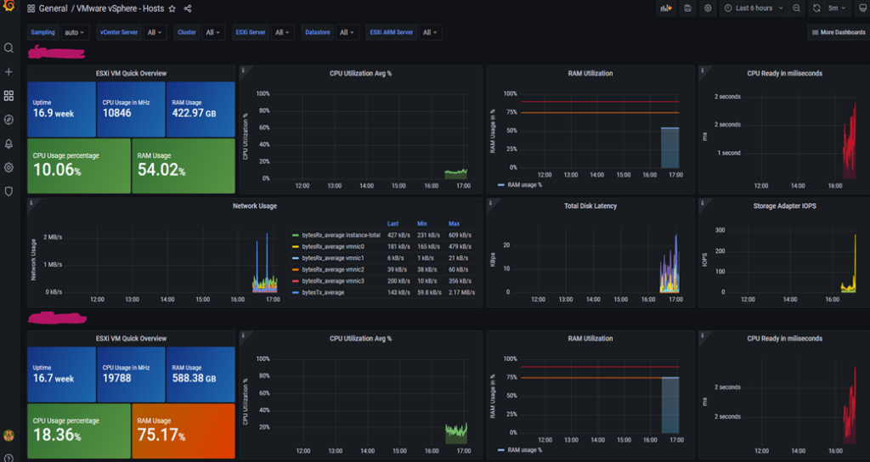Zoom out time range magnifier icon
The width and height of the screenshot is (870, 462).
(x=796, y=8)
